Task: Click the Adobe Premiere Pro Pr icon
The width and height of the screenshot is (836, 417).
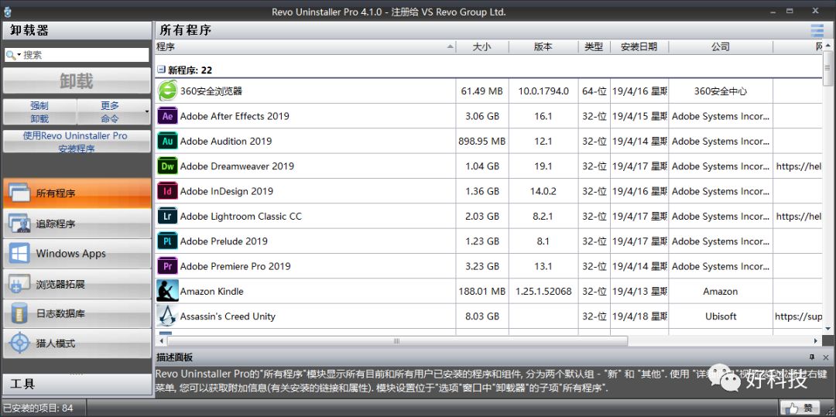Action: click(167, 266)
